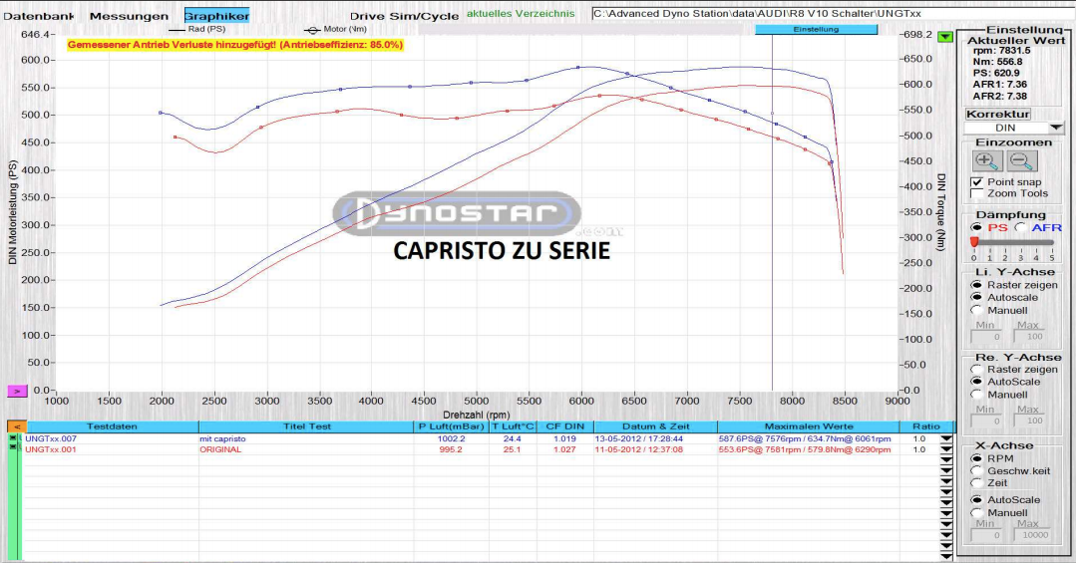The height and width of the screenshot is (563, 1076).
Task: Click the X-Achse Max field showing 10000
Action: [x=1031, y=535]
